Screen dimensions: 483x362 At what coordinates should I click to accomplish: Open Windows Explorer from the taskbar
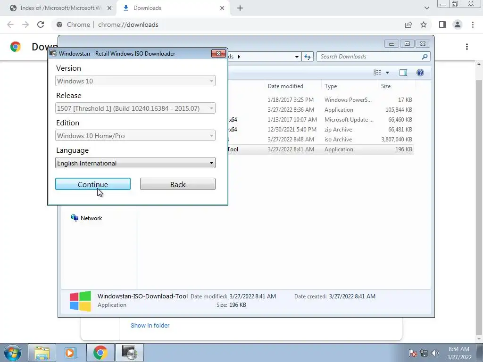(x=42, y=353)
